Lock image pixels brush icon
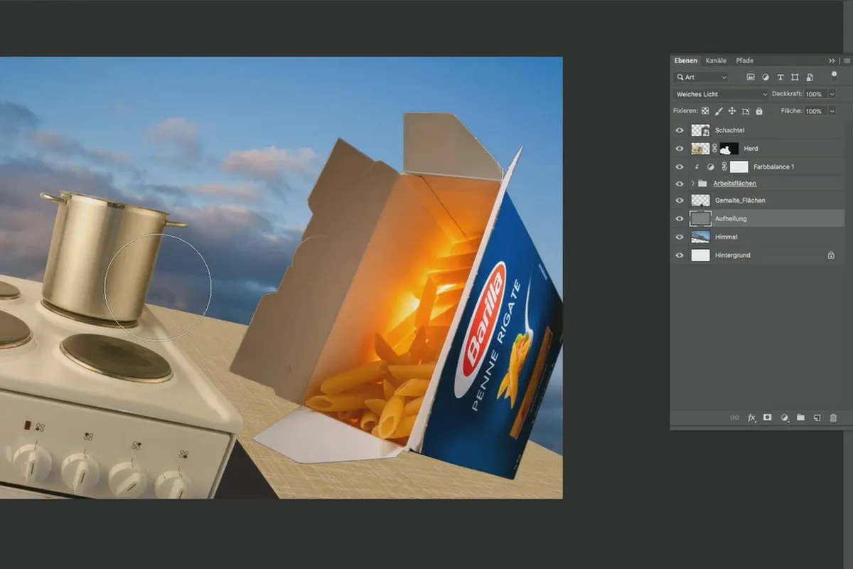Viewport: 853px width, 569px height. tap(719, 111)
